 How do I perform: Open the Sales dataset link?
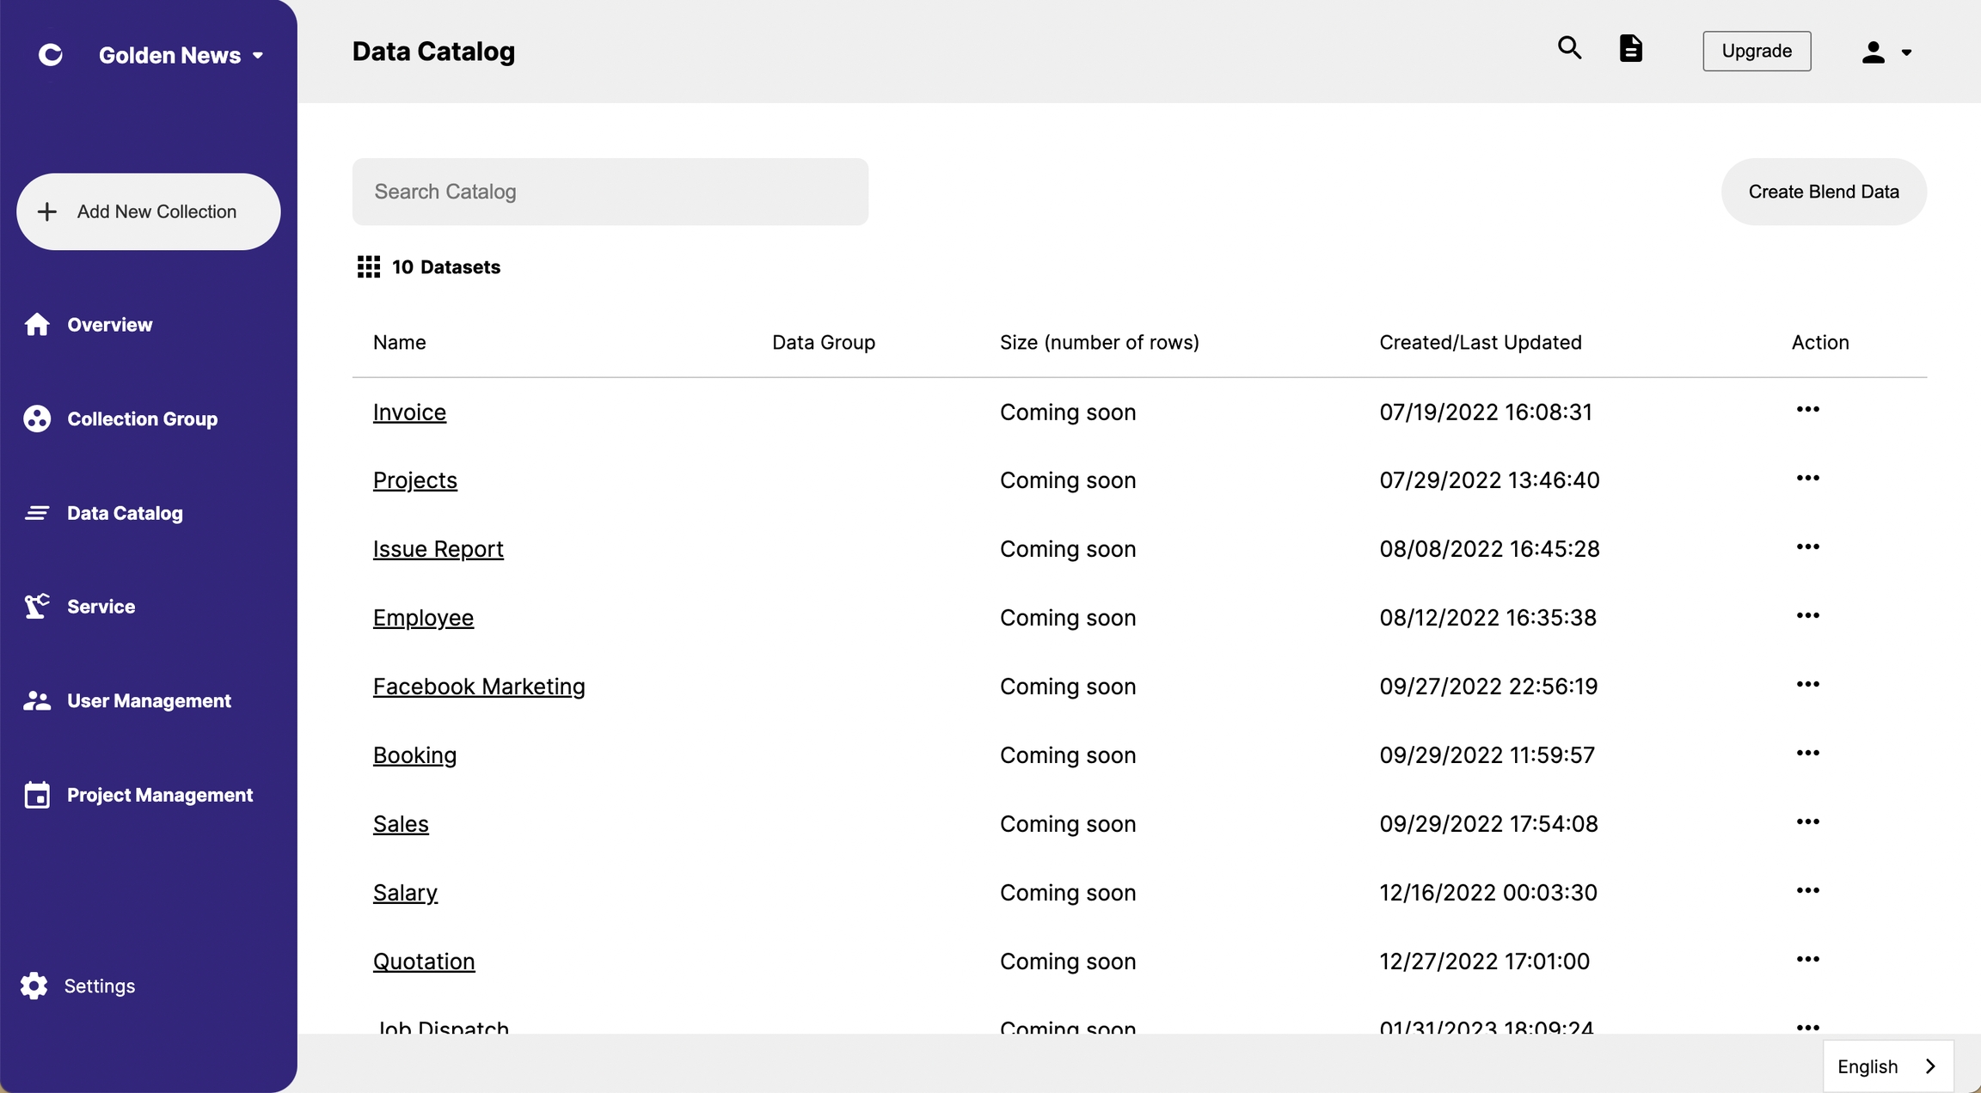point(401,824)
